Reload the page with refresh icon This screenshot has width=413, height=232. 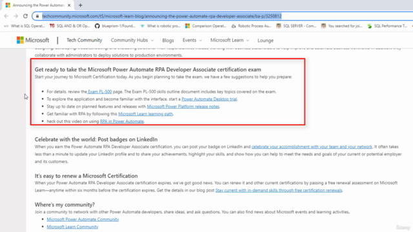pos(25,16)
